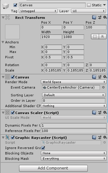108x173 pixels.
Task: Open Graphic Raycaster gear settings menu
Action: coord(105,137)
